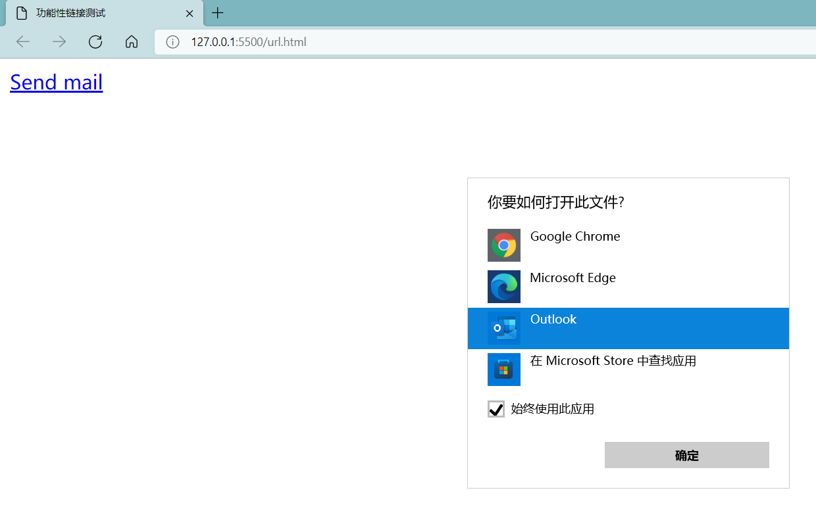This screenshot has width=816, height=505.
Task: Open the Send mail link
Action: tap(57, 82)
